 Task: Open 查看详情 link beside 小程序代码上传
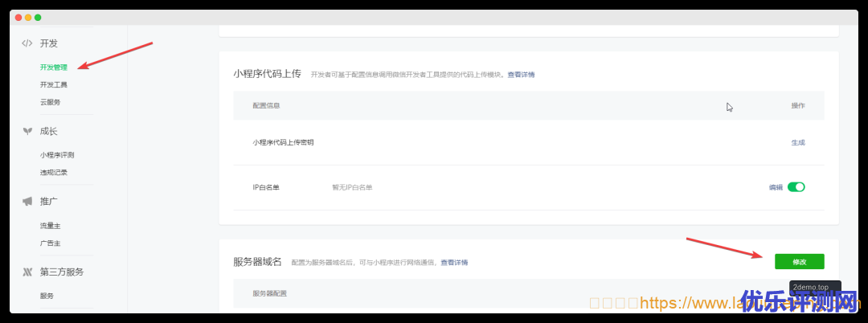point(520,75)
